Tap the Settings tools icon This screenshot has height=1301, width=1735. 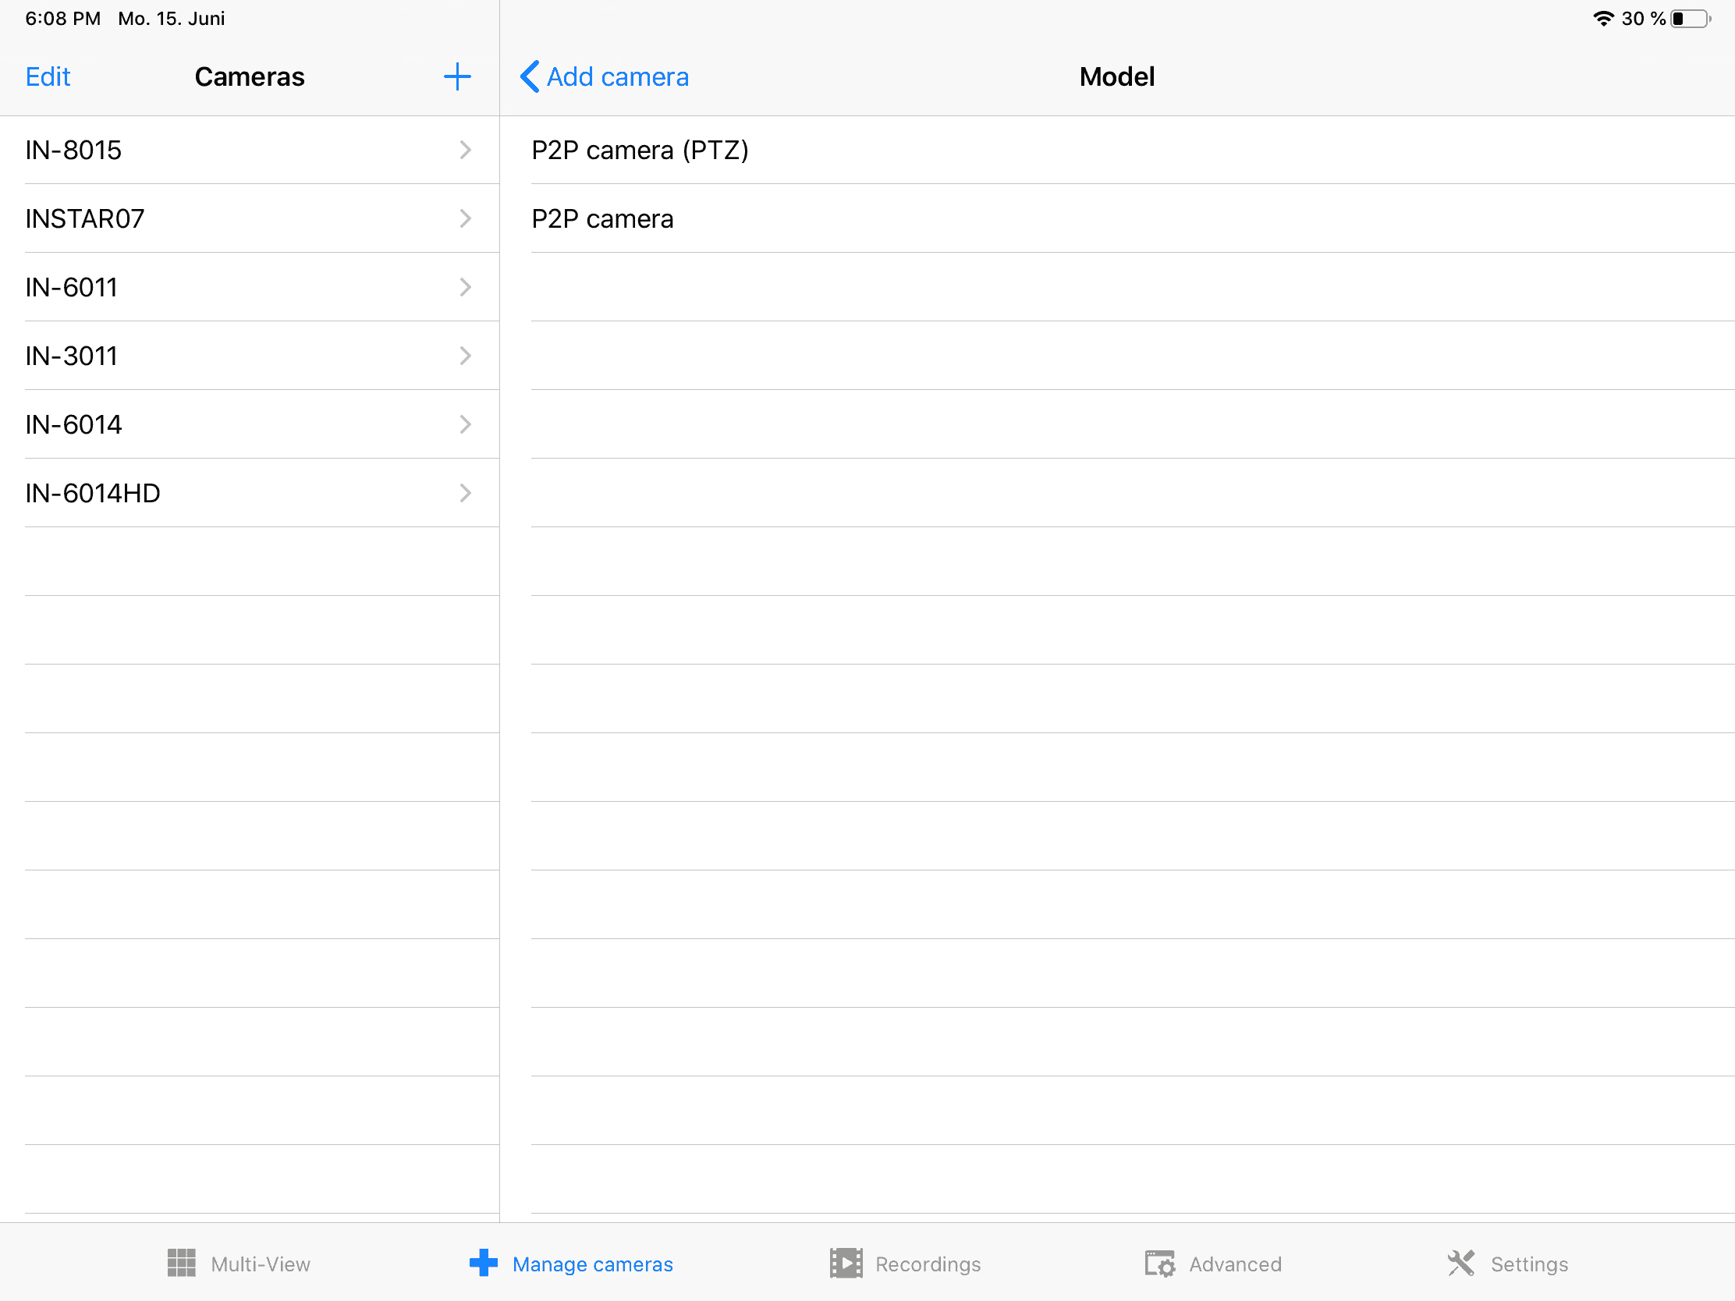click(x=1460, y=1263)
